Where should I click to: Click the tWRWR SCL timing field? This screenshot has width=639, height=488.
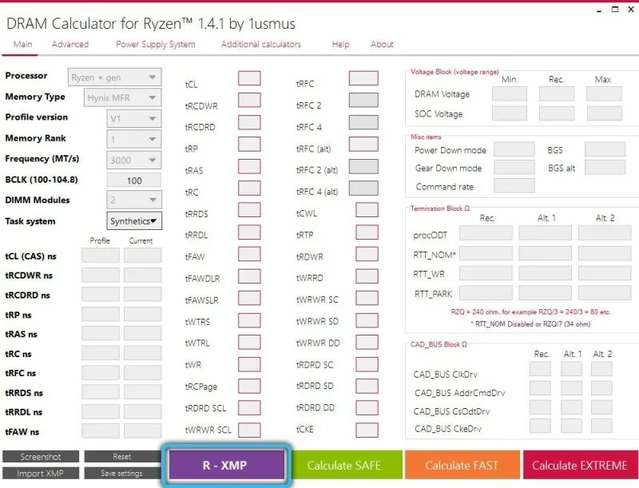coord(249,430)
